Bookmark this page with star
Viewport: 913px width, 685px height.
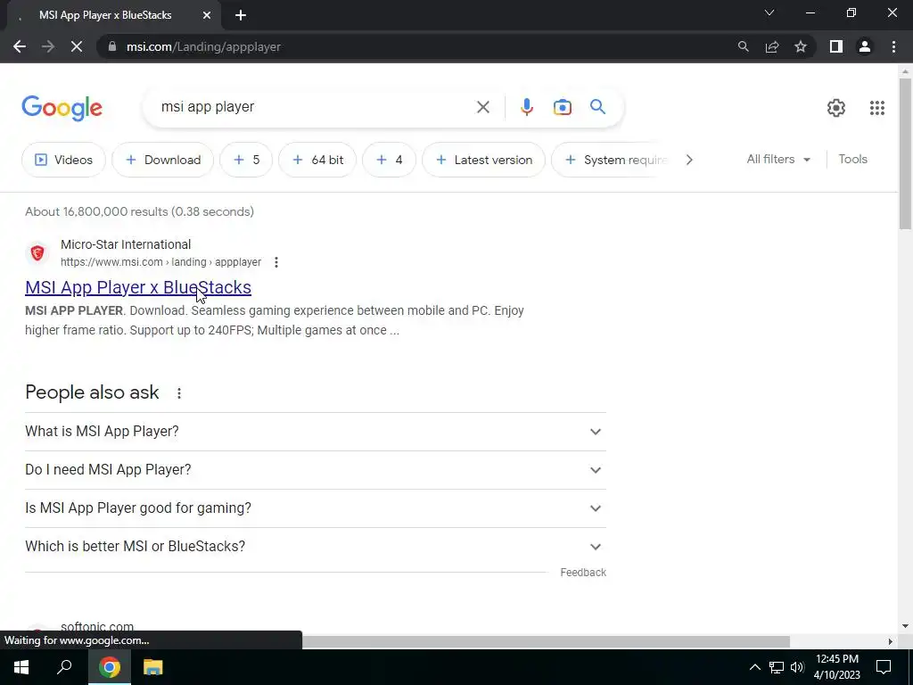point(801,46)
